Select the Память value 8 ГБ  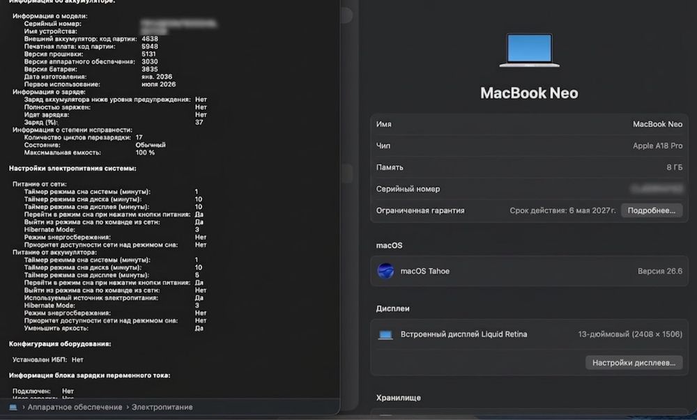[x=674, y=167]
